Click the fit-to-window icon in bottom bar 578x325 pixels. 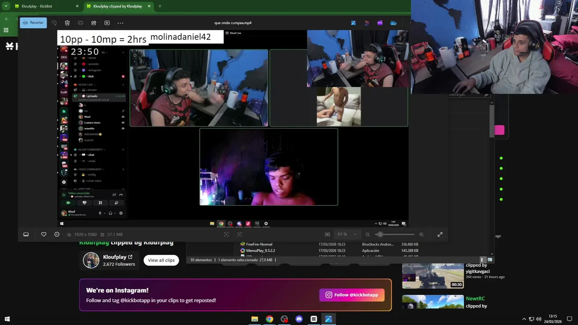pos(226,234)
